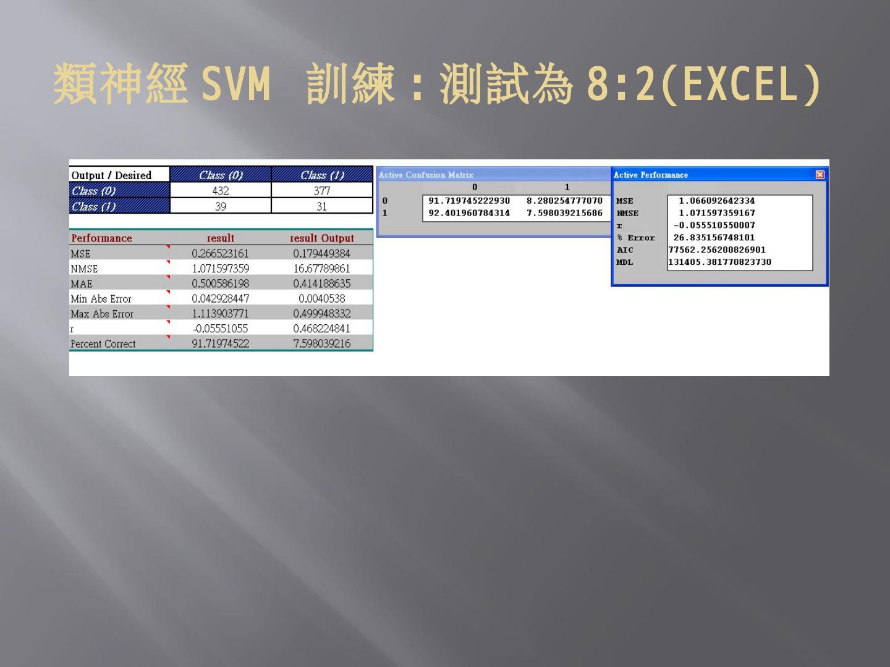Click the MSE result Output value 0.179449384
Viewport: 890px width, 667px height.
click(322, 253)
